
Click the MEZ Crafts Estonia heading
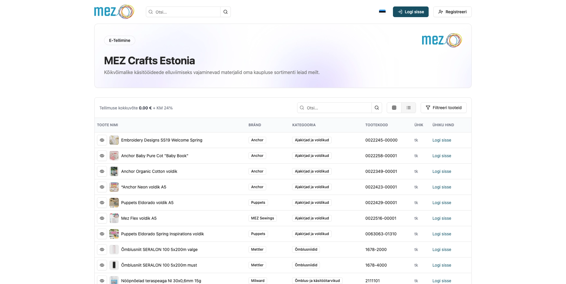(149, 61)
